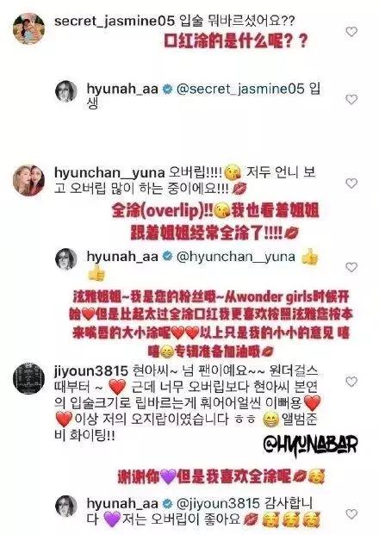This screenshot has width=379, height=535.
Task: Open the jiyoun3815 username link
Action: [x=91, y=371]
